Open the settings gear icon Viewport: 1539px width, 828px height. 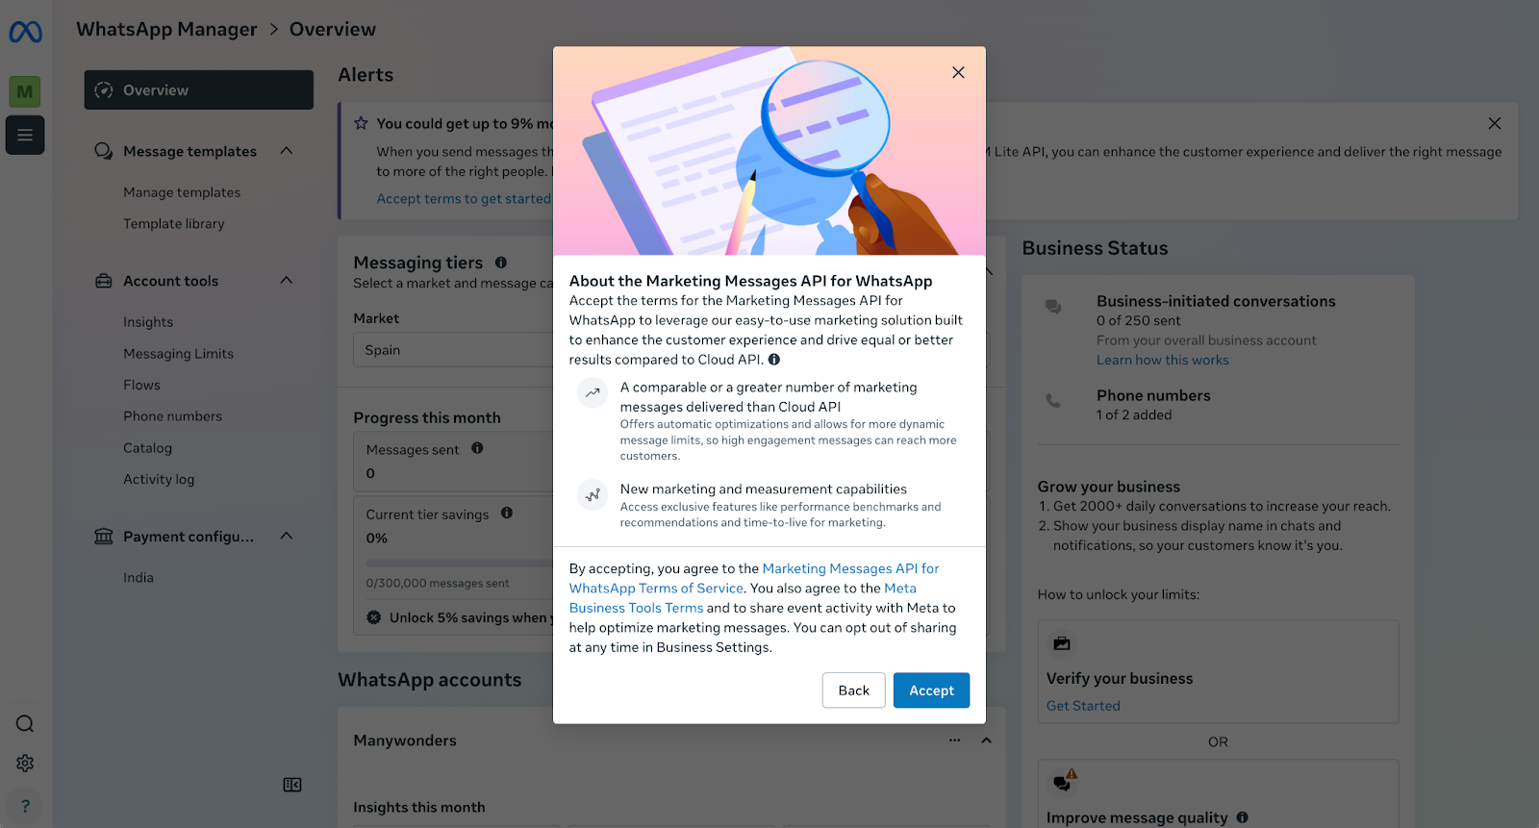click(x=25, y=764)
